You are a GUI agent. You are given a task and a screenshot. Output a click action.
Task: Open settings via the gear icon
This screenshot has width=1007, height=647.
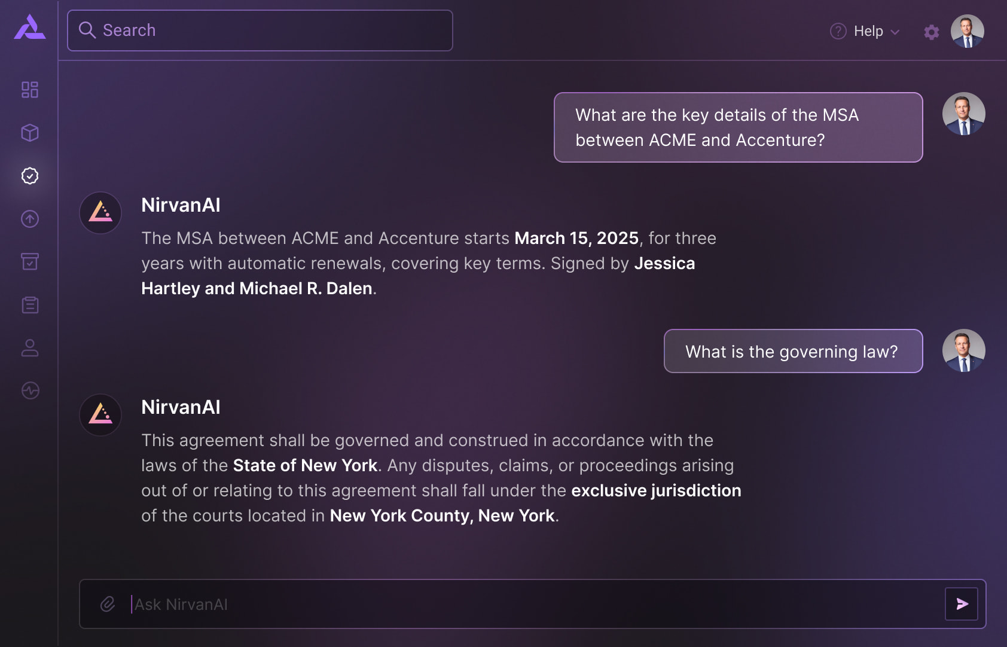(x=931, y=32)
